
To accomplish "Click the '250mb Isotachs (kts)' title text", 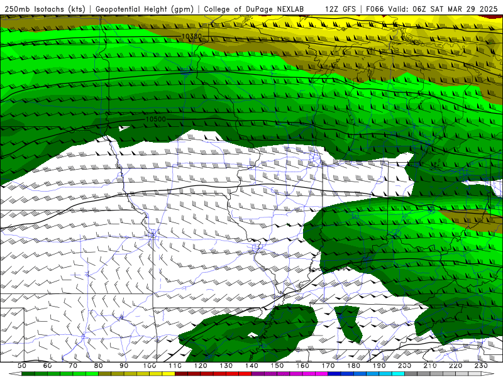I will point(45,9).
